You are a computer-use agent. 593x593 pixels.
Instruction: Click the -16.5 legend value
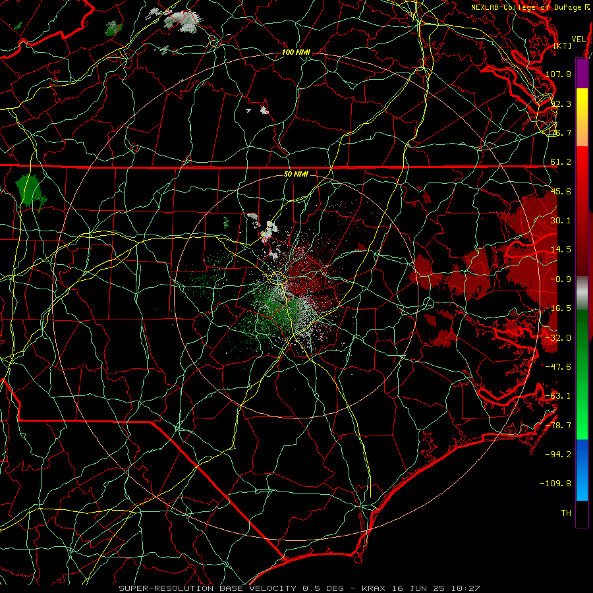point(558,308)
